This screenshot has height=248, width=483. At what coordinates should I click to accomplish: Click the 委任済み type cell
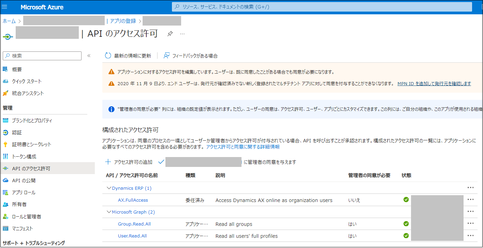(x=195, y=200)
